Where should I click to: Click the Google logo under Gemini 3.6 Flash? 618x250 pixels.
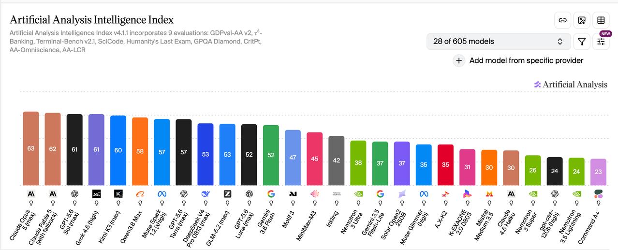coord(271,193)
